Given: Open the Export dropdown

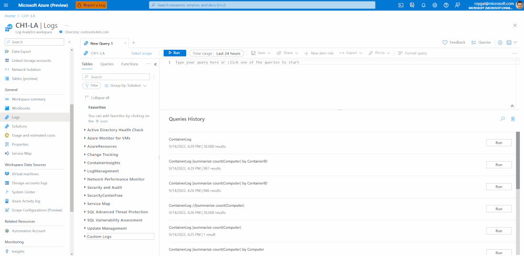Looking at the screenshot, I should click(x=350, y=53).
